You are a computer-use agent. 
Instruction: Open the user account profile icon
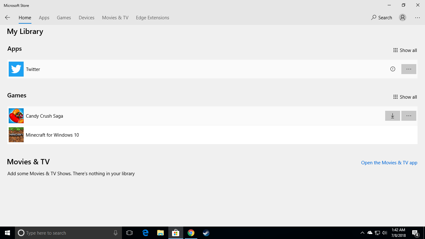click(403, 18)
